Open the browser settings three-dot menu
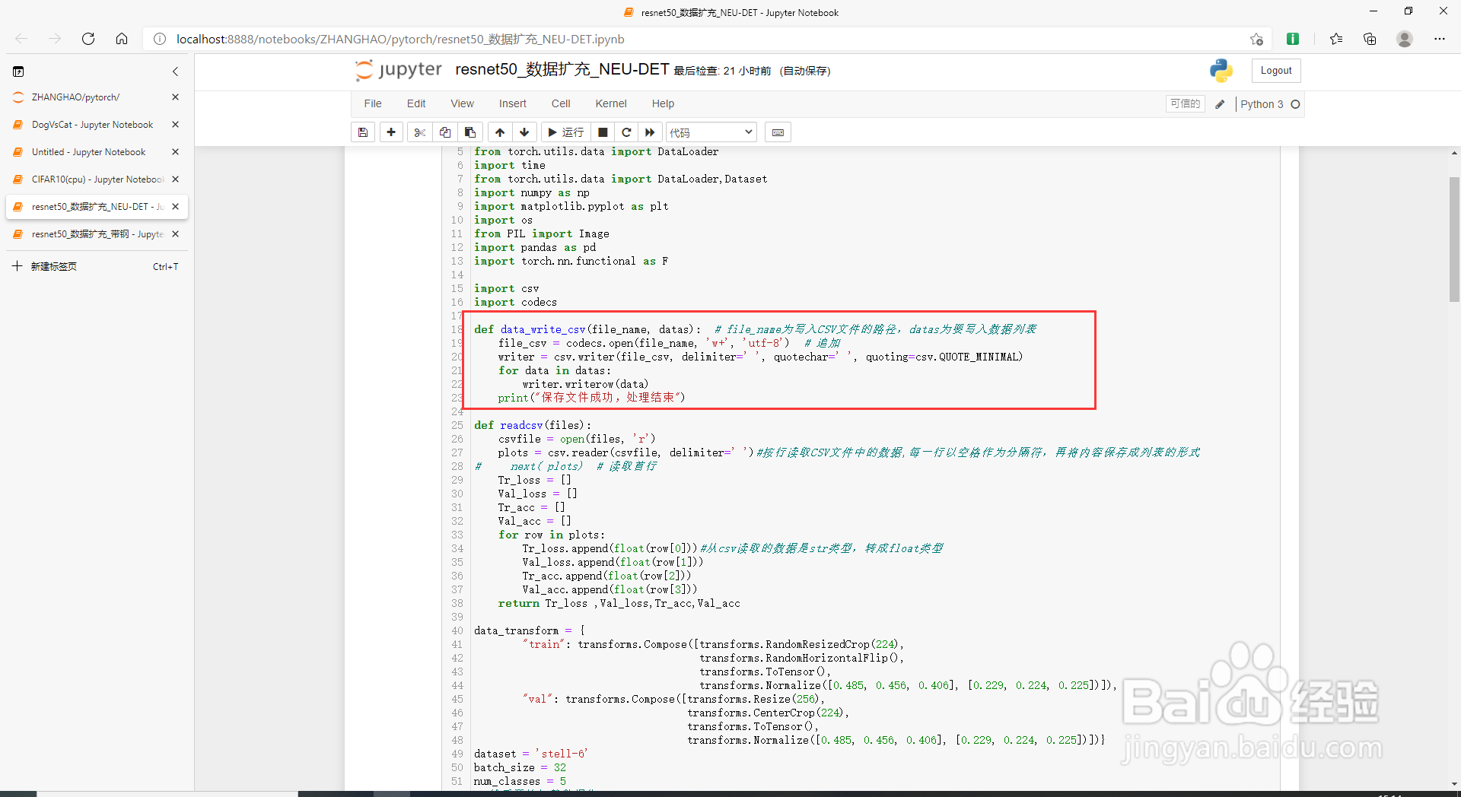 pos(1440,39)
